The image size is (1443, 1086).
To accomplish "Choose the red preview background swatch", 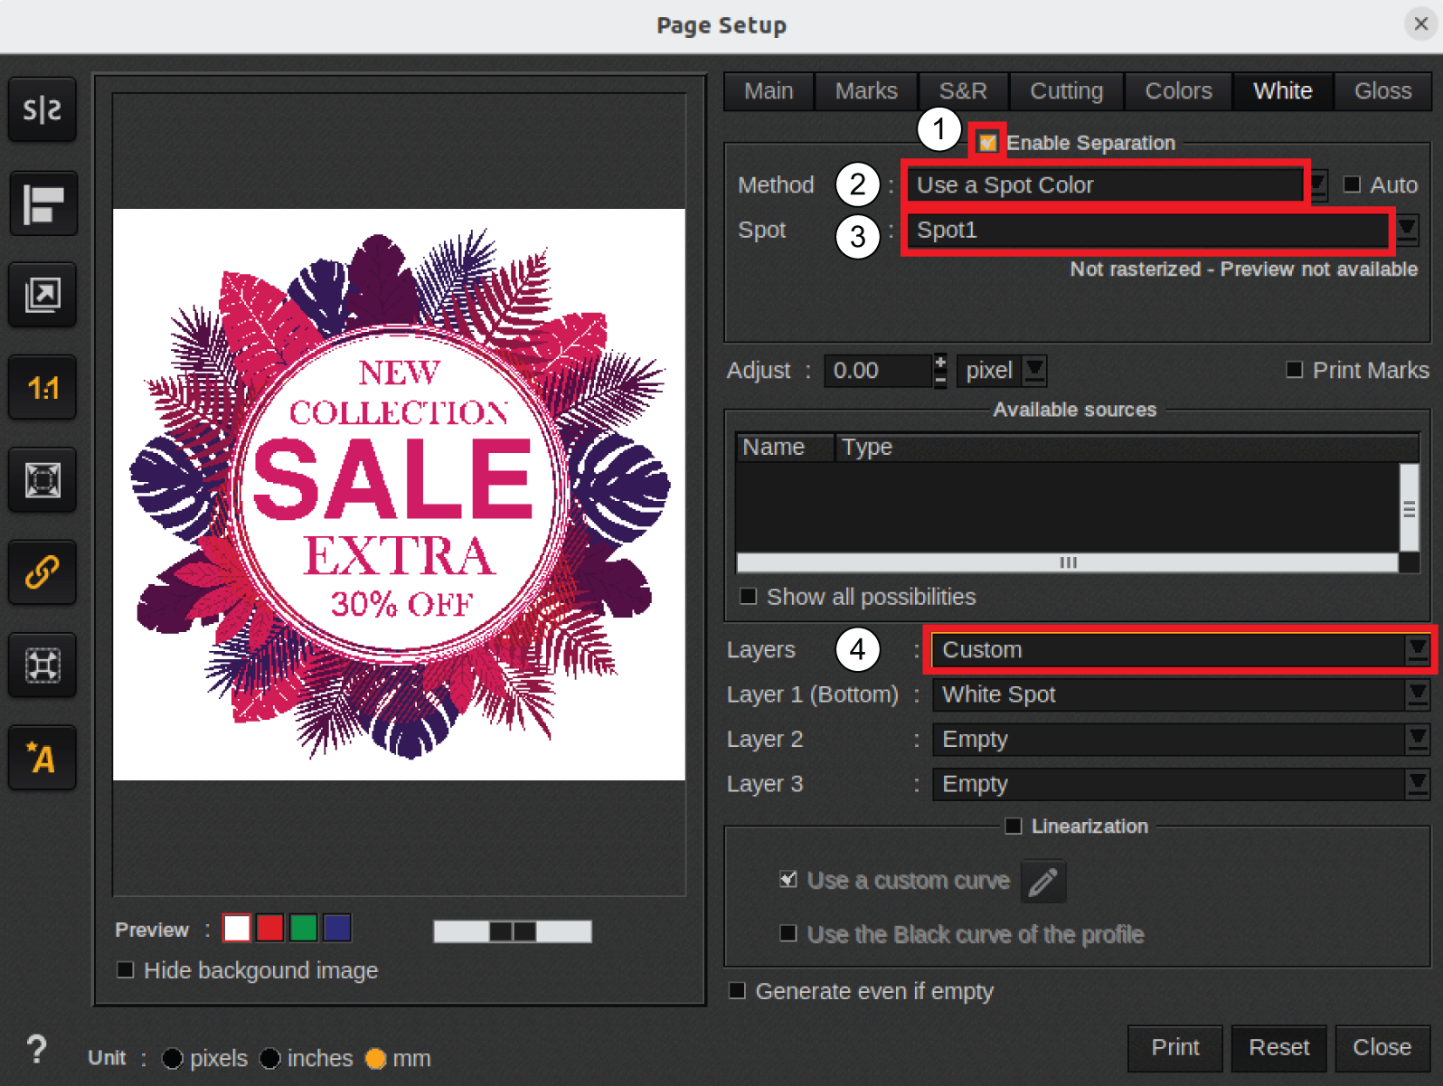I will coord(269,929).
